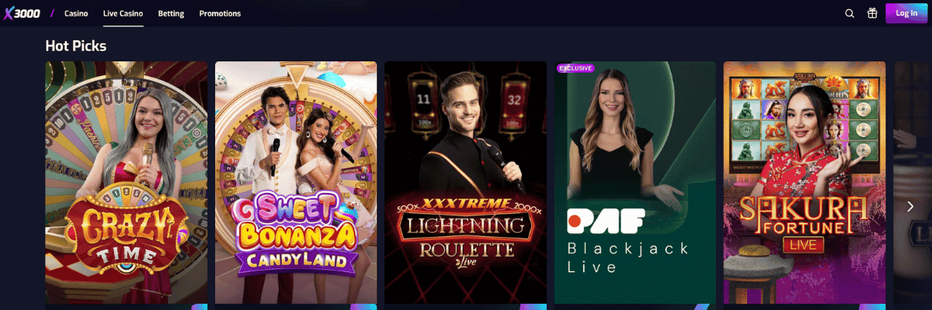Click the PAF logo on Blackjack card
The height and width of the screenshot is (310, 932).
tap(606, 221)
